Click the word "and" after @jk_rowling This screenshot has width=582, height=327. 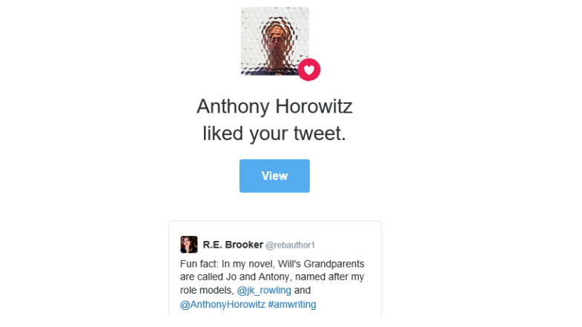pyautogui.click(x=302, y=290)
